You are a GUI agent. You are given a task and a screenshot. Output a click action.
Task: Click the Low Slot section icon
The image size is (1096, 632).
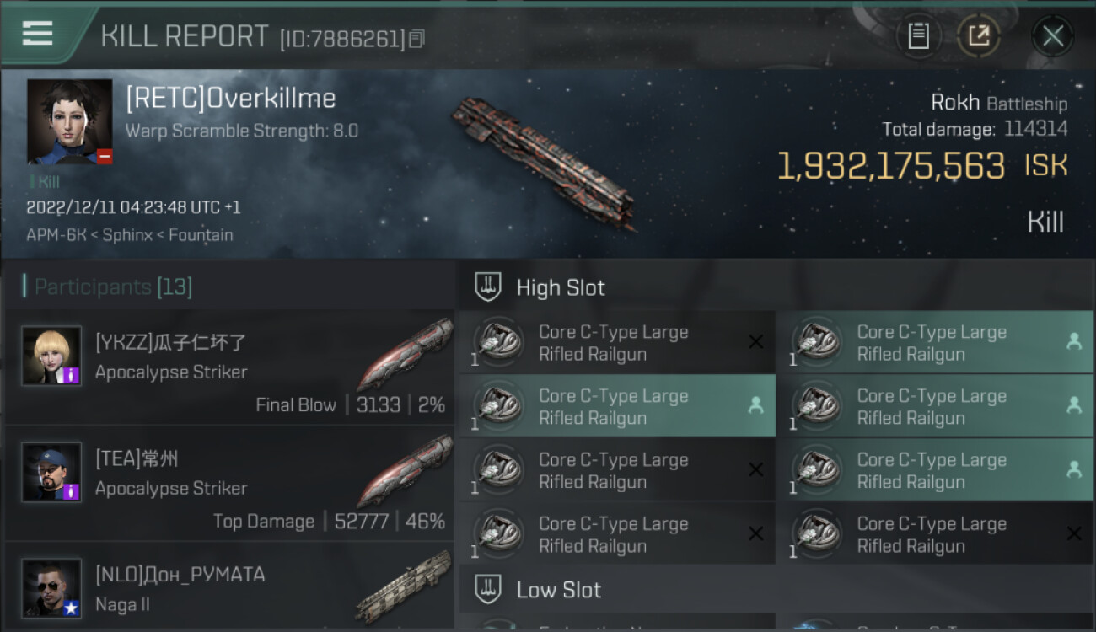pos(488,590)
